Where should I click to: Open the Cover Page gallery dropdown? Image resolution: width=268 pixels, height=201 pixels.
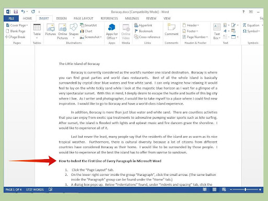click(17, 25)
